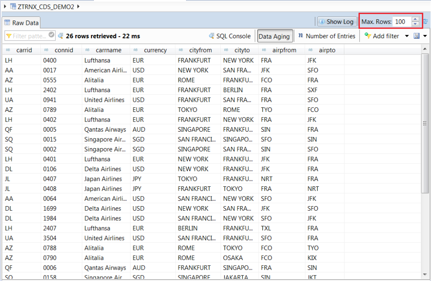Click the carrid column header

[22, 50]
